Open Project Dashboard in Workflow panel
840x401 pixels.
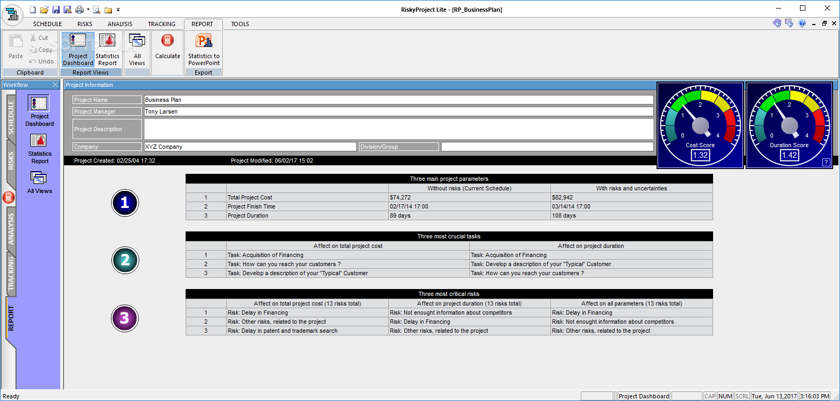point(39,111)
